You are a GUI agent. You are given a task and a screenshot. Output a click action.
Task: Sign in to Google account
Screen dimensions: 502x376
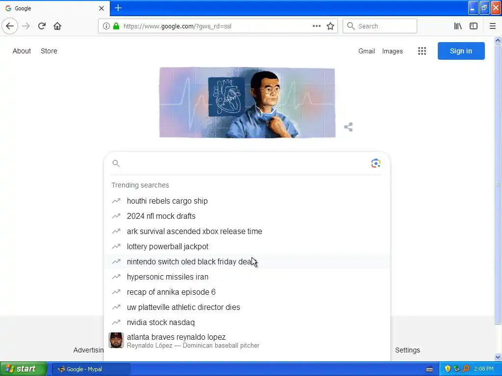[461, 51]
